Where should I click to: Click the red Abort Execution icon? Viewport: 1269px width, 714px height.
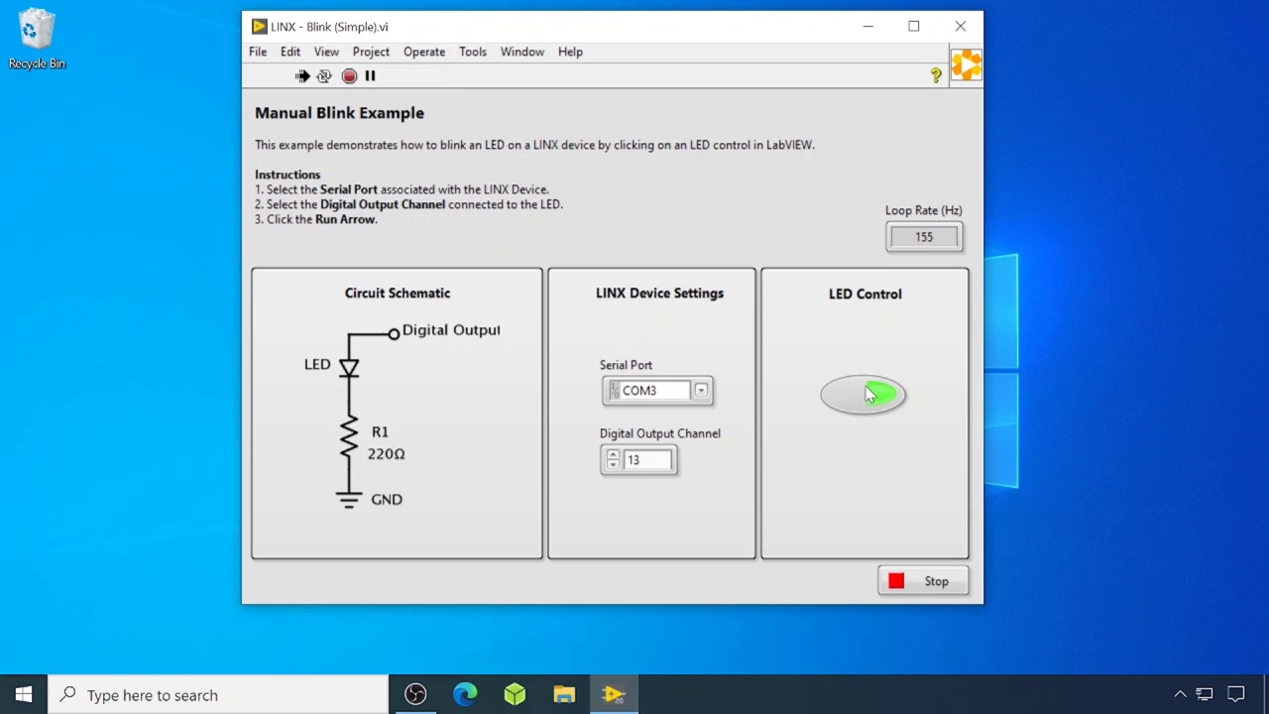(x=349, y=76)
